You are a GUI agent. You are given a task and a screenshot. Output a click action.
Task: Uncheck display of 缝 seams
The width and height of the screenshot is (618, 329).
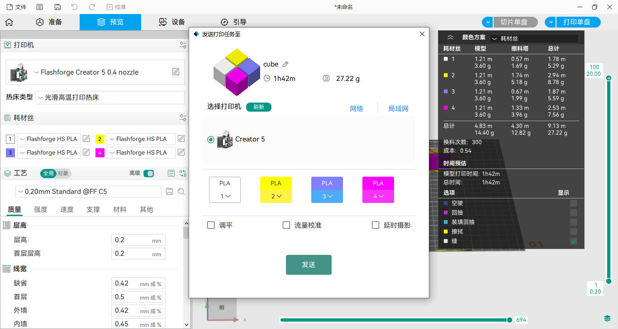pyautogui.click(x=574, y=241)
